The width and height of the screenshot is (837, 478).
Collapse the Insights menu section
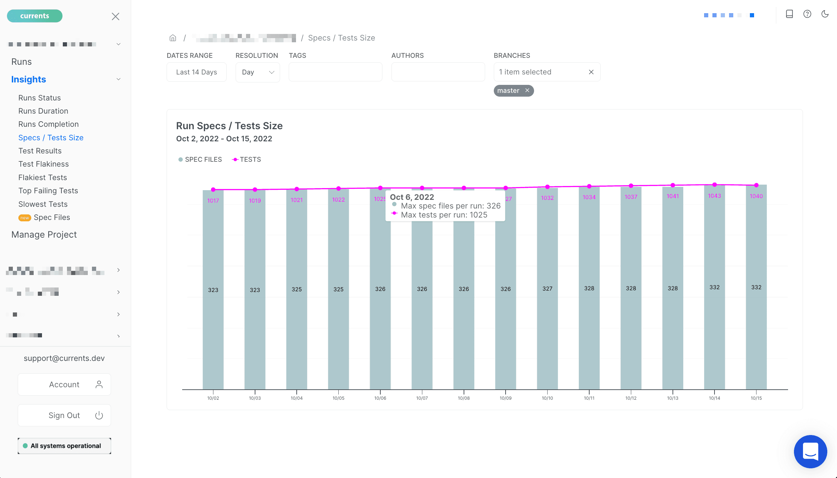(118, 79)
